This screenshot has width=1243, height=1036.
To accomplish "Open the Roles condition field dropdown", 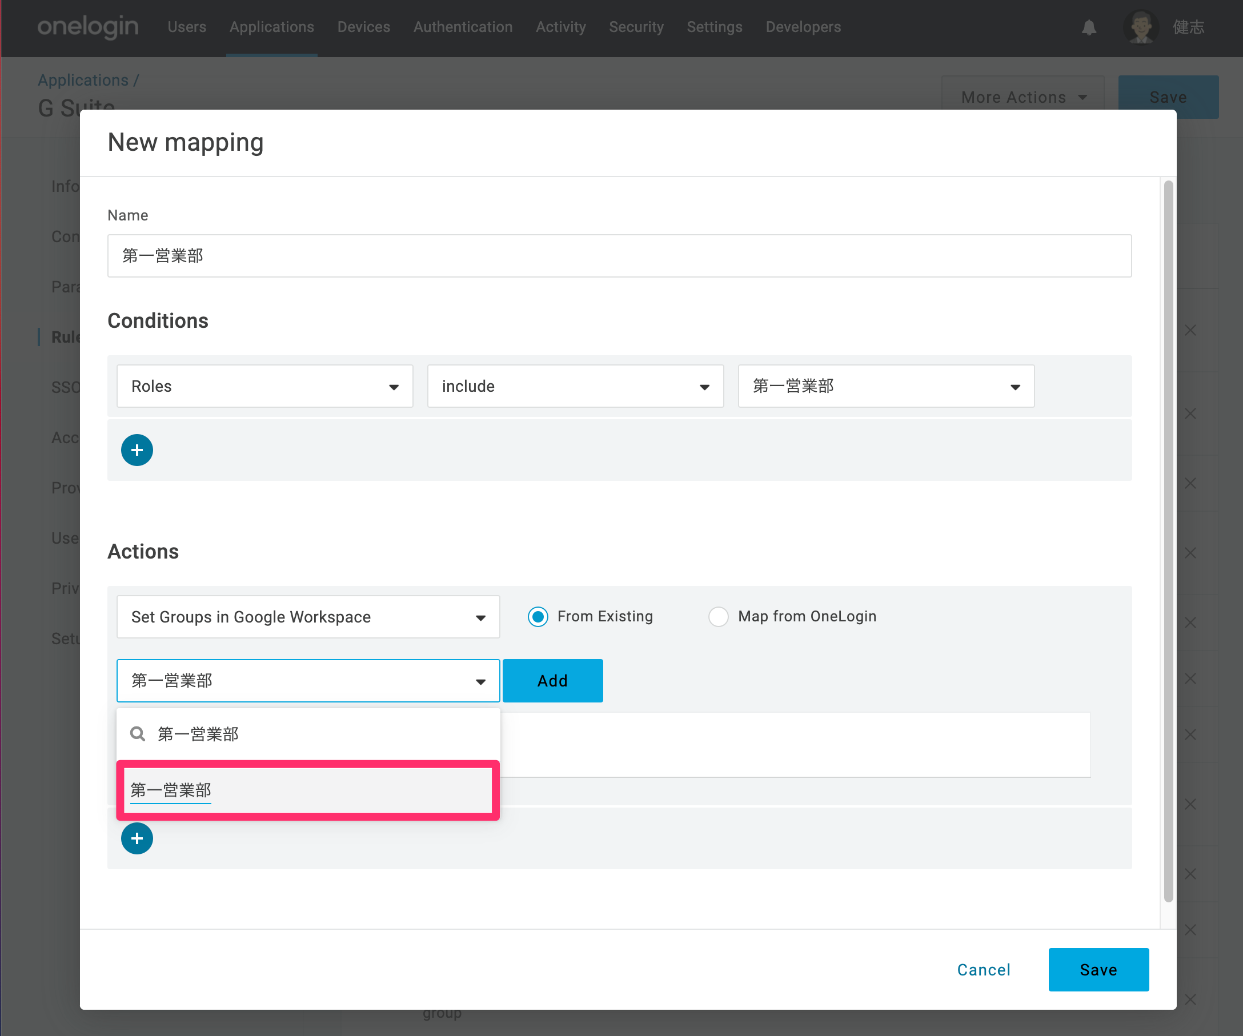I will click(264, 386).
